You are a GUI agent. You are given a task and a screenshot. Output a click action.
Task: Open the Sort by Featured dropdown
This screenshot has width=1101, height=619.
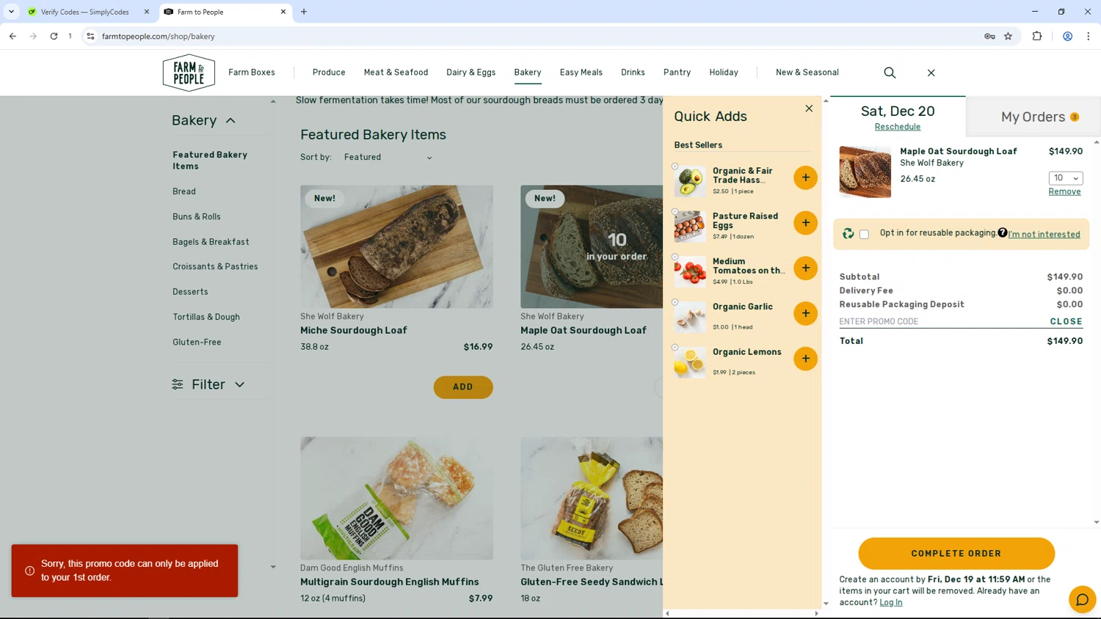[x=388, y=157]
